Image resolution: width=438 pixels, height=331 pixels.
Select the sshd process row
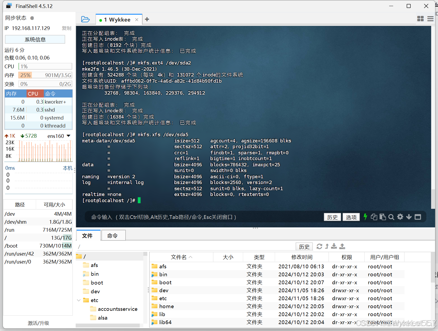[x=38, y=110]
